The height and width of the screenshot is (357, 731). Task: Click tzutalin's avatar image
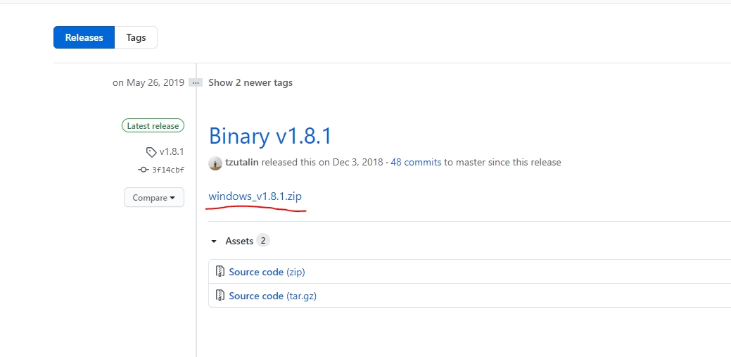(215, 163)
